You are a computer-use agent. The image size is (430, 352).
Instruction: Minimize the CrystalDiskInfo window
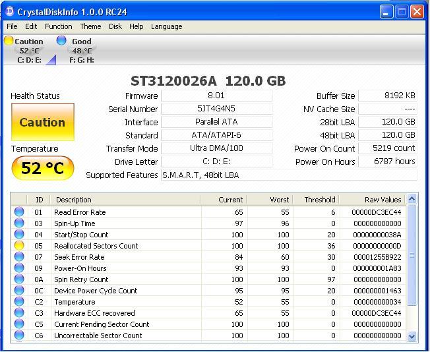click(x=386, y=12)
